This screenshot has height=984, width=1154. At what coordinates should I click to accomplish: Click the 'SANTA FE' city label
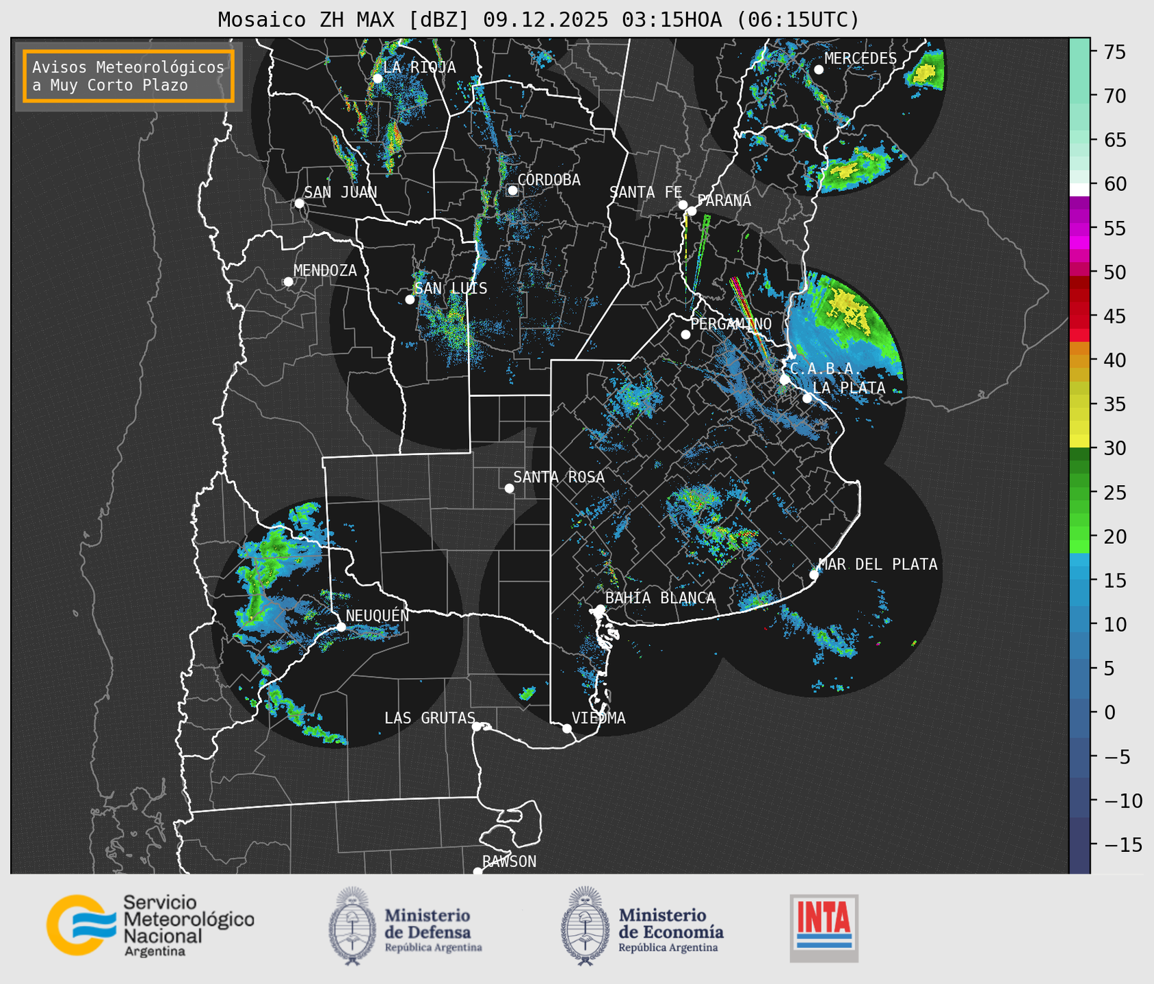[x=646, y=192]
